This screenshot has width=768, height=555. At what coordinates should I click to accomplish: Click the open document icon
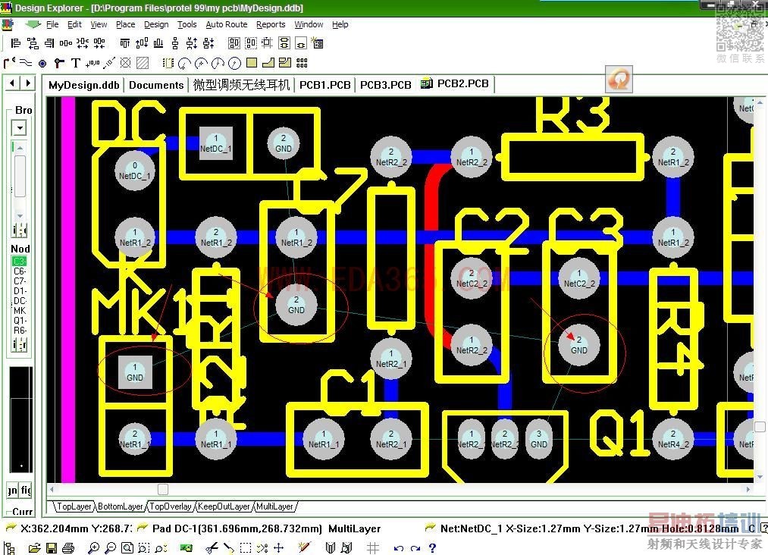tap(35, 548)
